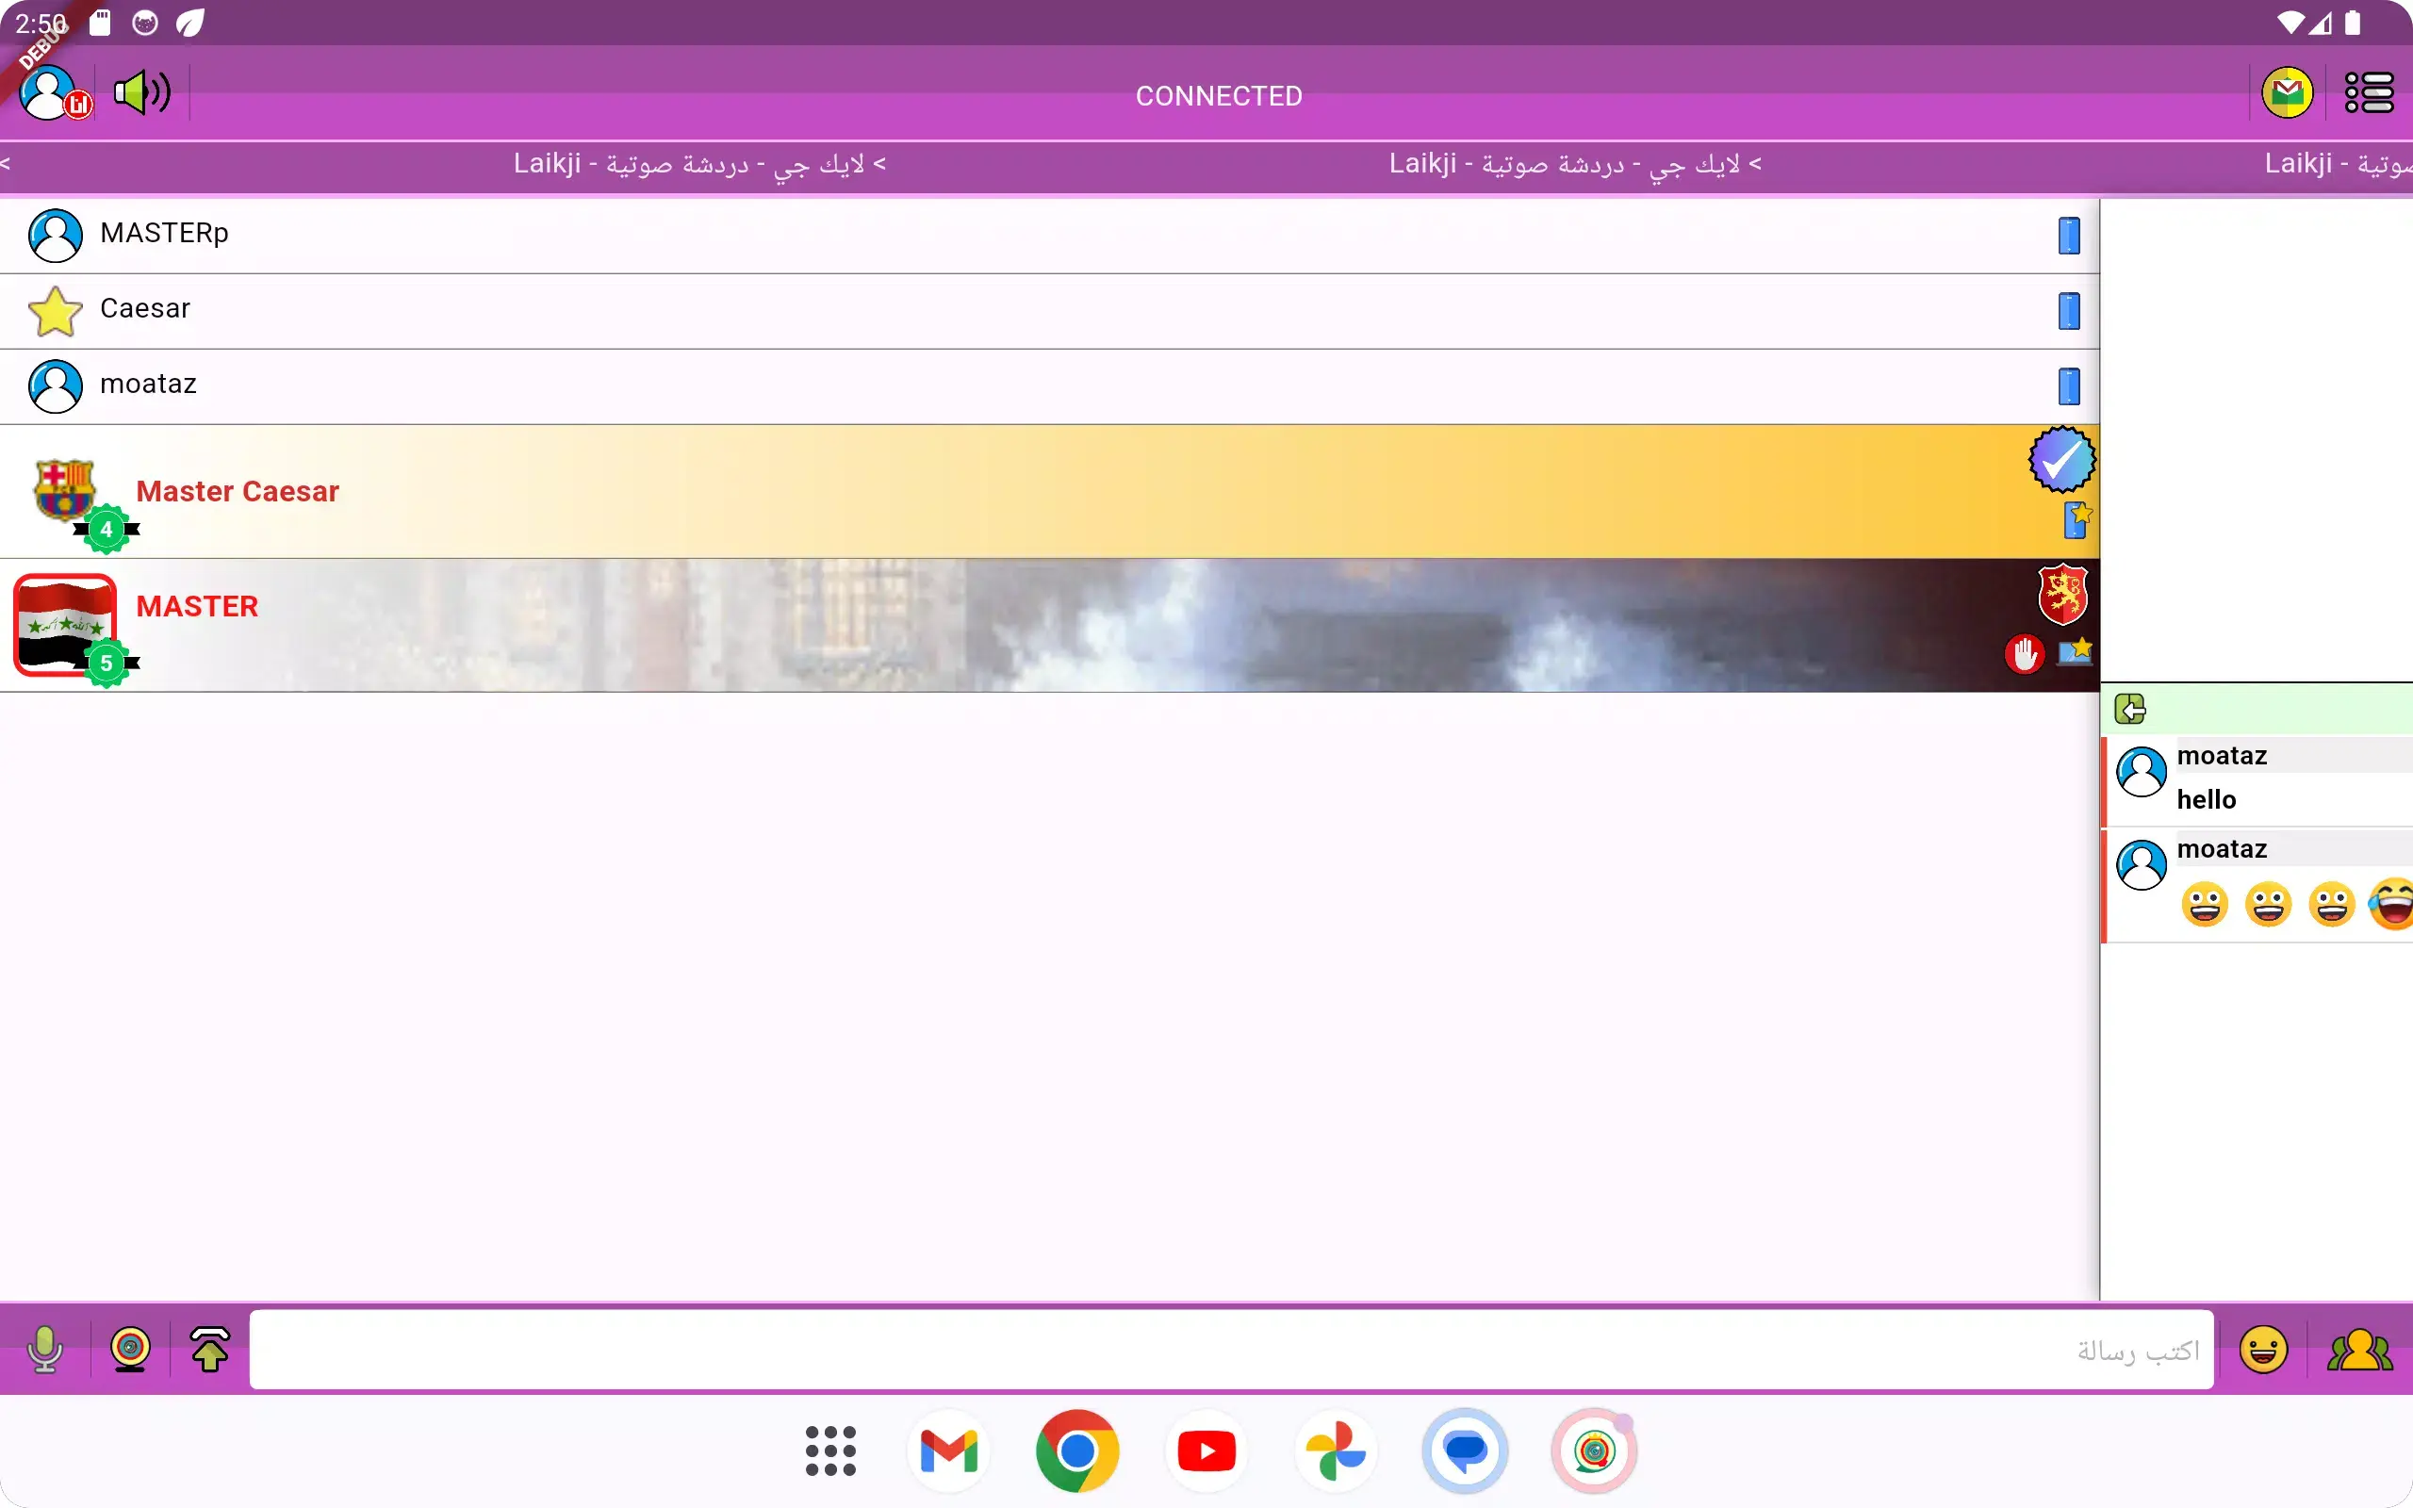Select the shield badge on MASTER's row
The height and width of the screenshot is (1508, 2413).
click(x=2064, y=596)
